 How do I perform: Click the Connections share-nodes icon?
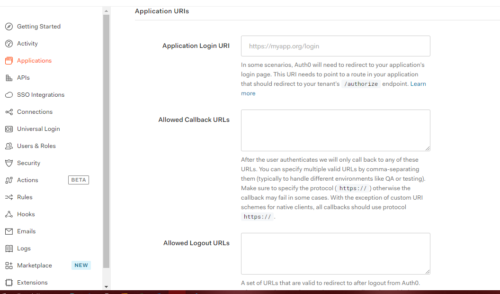point(9,112)
